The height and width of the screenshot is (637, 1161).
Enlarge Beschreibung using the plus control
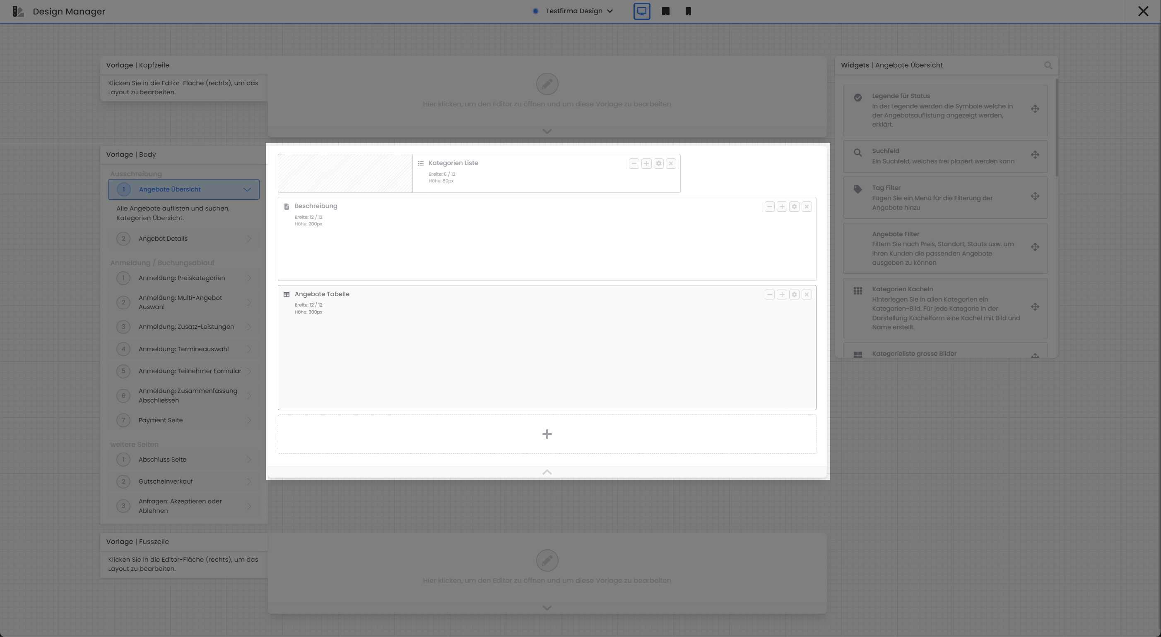(x=781, y=206)
